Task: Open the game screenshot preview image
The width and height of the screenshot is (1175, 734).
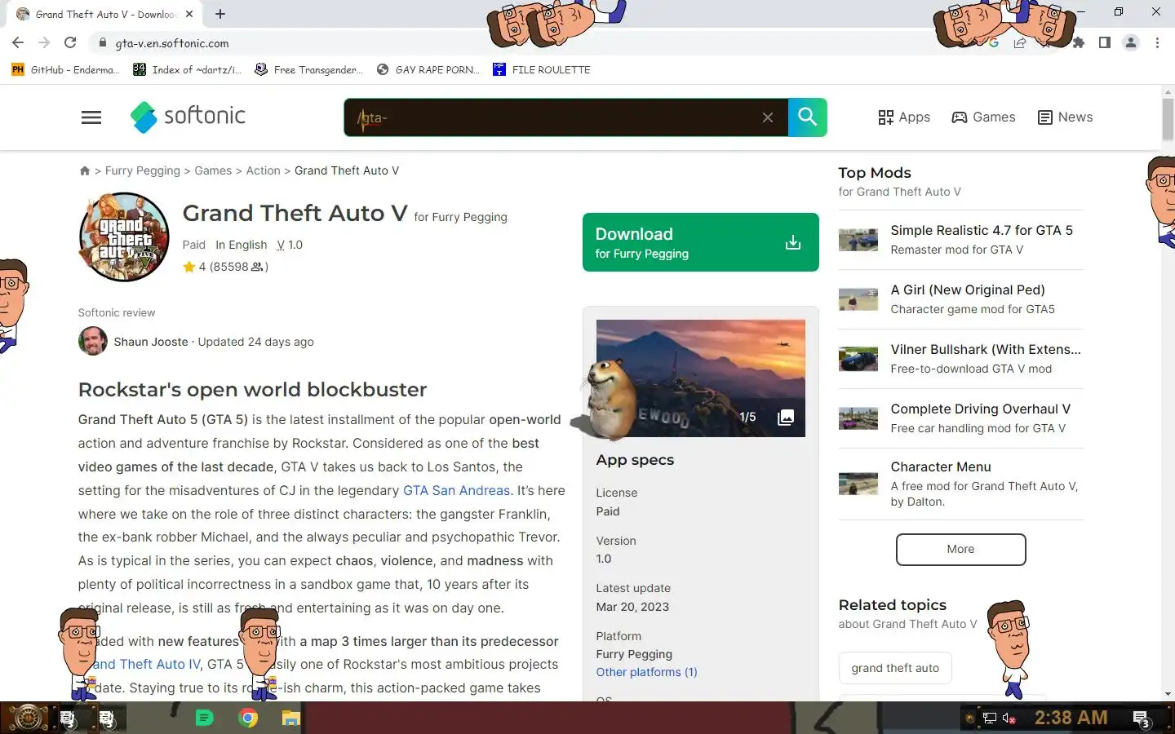Action: pyautogui.click(x=701, y=378)
